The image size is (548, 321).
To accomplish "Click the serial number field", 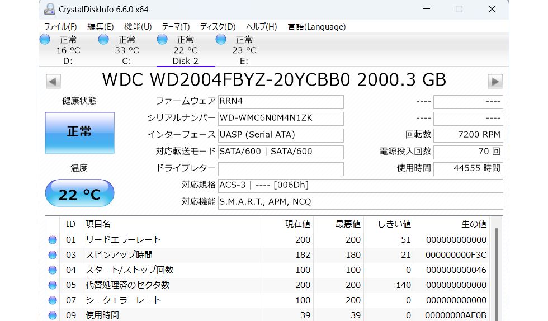I will tap(281, 119).
